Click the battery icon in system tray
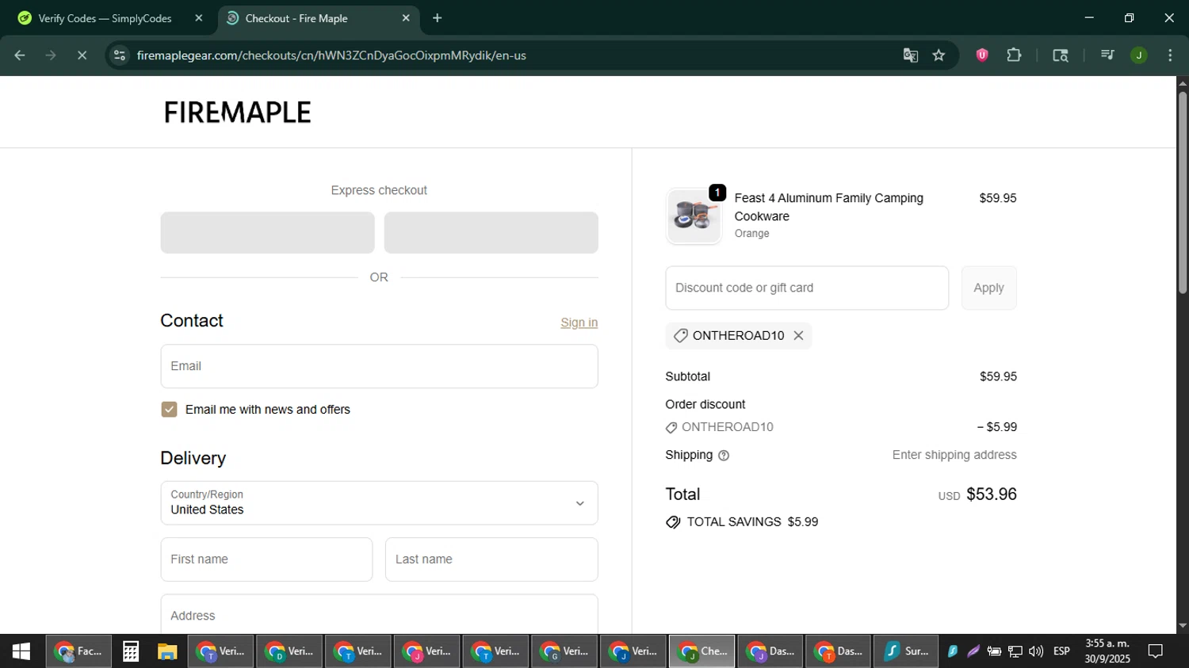Viewport: 1189px width, 668px height. [994, 651]
